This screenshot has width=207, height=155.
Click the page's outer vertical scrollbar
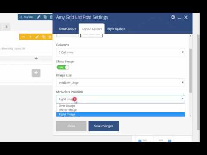(198, 82)
